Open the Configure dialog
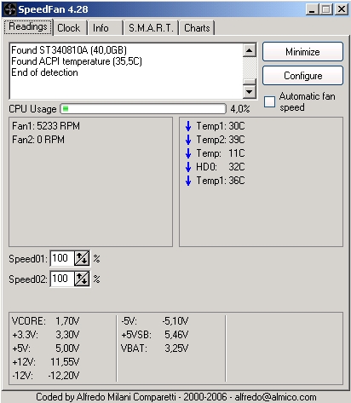This screenshot has width=351, height=403. (x=302, y=76)
